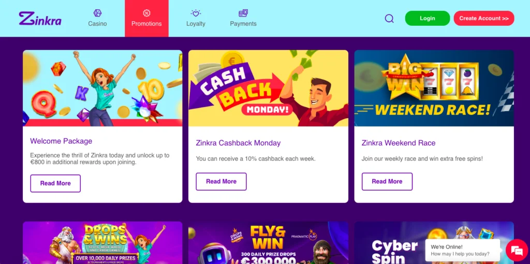Viewport: 530px width, 264px height.
Task: Select the Casino menu label
Action: (x=97, y=24)
